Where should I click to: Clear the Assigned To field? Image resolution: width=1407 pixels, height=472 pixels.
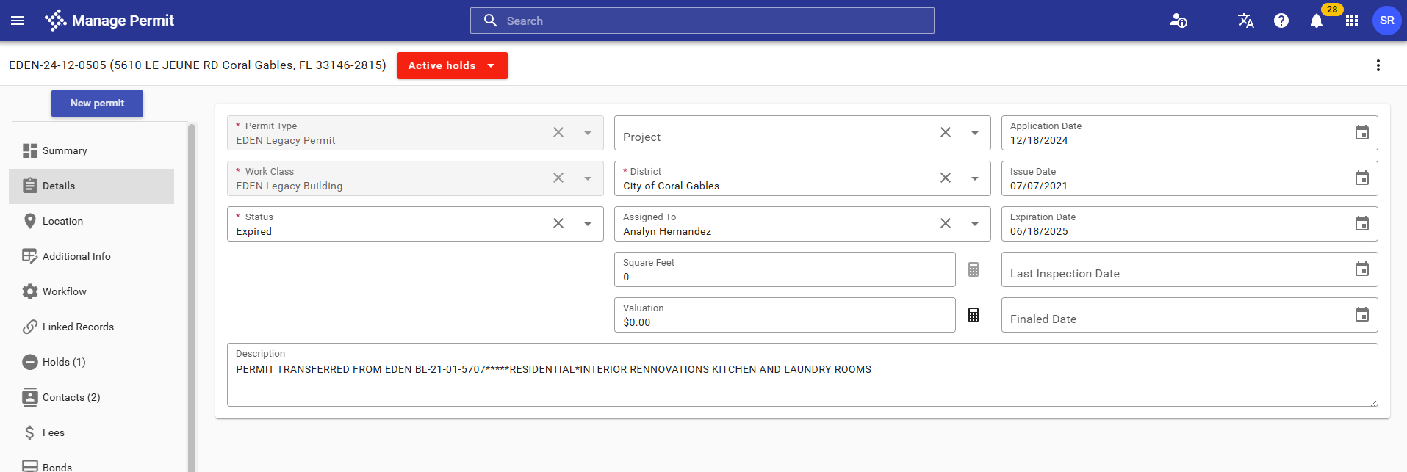[x=946, y=224]
